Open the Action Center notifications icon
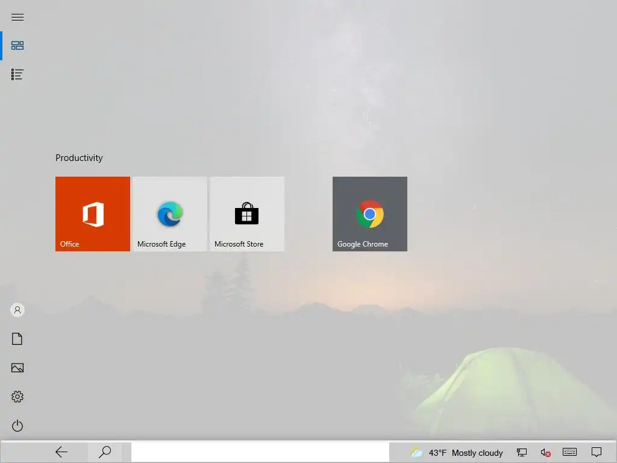This screenshot has height=463, width=617. pos(597,452)
